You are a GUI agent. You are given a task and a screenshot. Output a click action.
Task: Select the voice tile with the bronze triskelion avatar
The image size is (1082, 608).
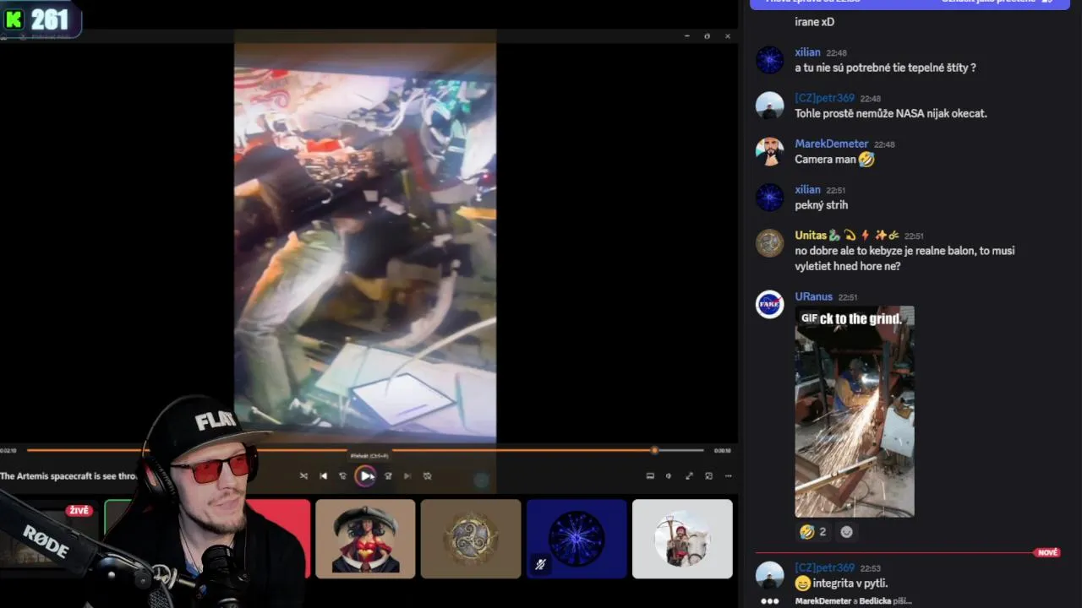pos(471,539)
